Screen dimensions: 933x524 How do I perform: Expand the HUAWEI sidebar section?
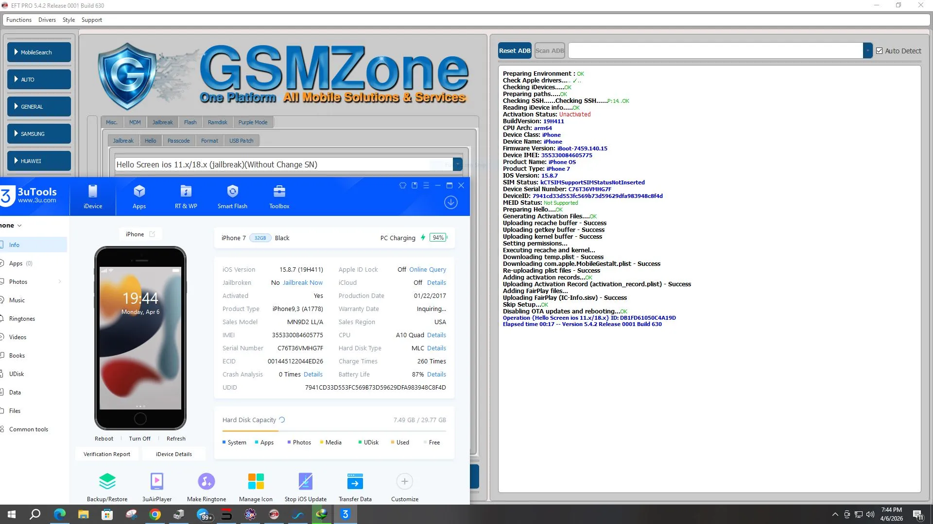click(x=39, y=161)
